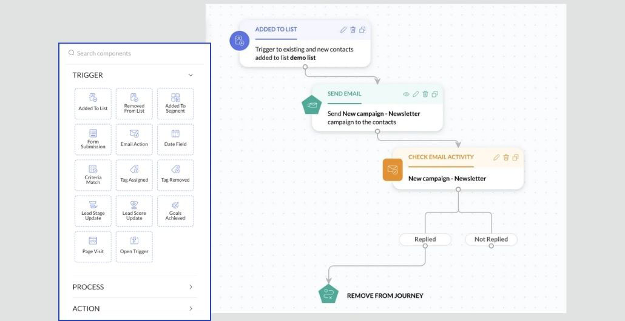Select the Not Replied branch label

point(491,239)
